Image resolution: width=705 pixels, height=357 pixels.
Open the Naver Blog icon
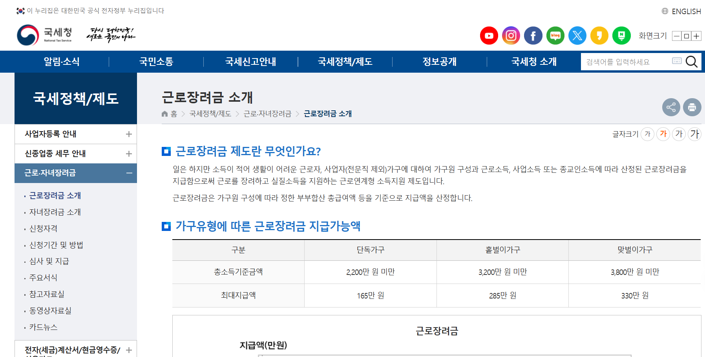click(555, 35)
